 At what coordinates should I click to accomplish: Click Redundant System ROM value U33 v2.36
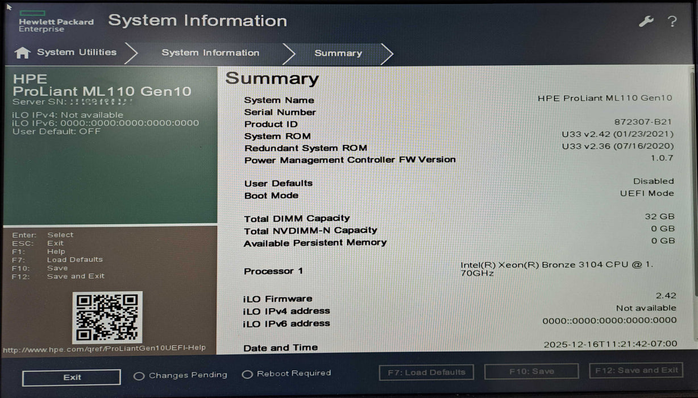617,146
